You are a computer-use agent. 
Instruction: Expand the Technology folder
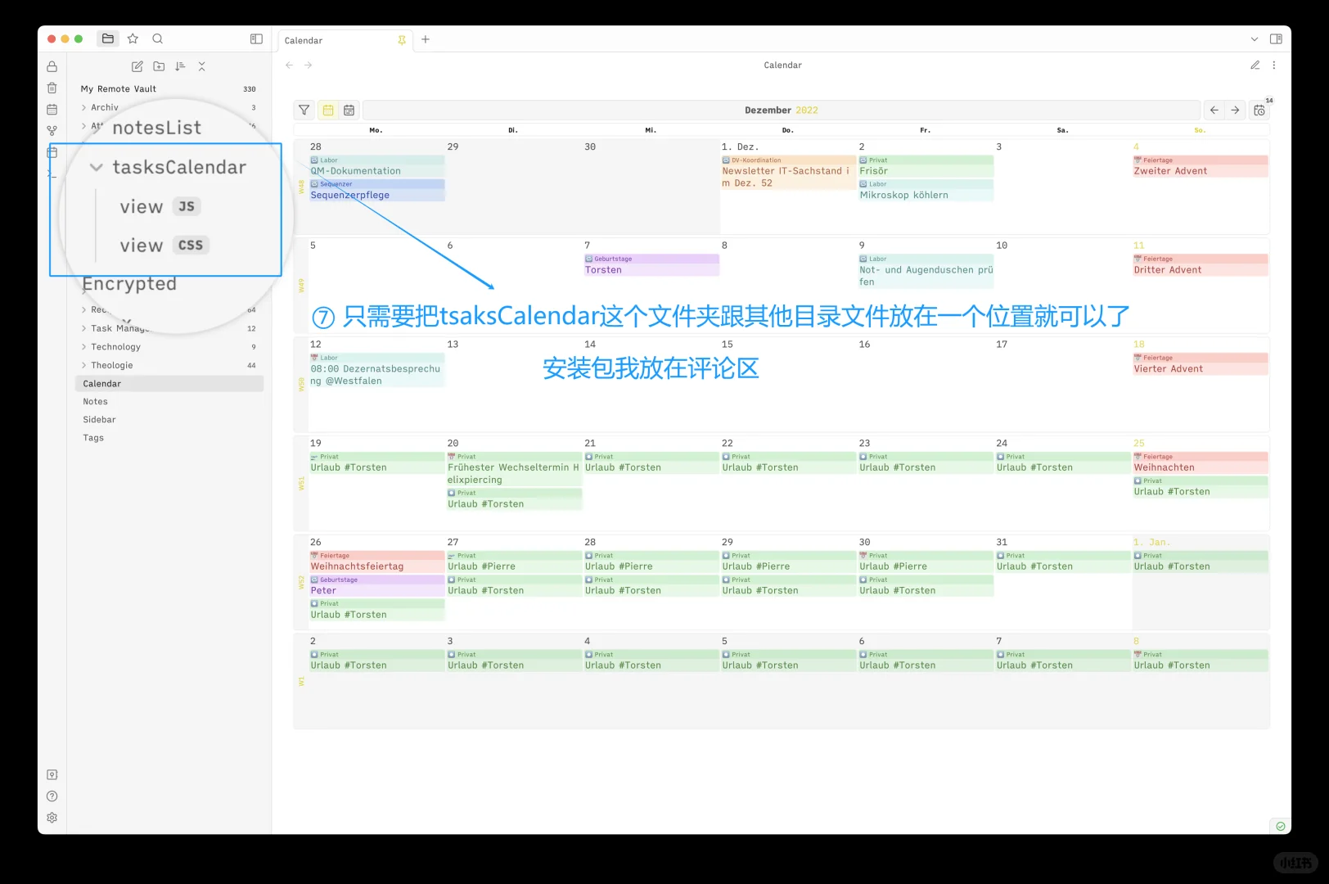click(x=84, y=346)
